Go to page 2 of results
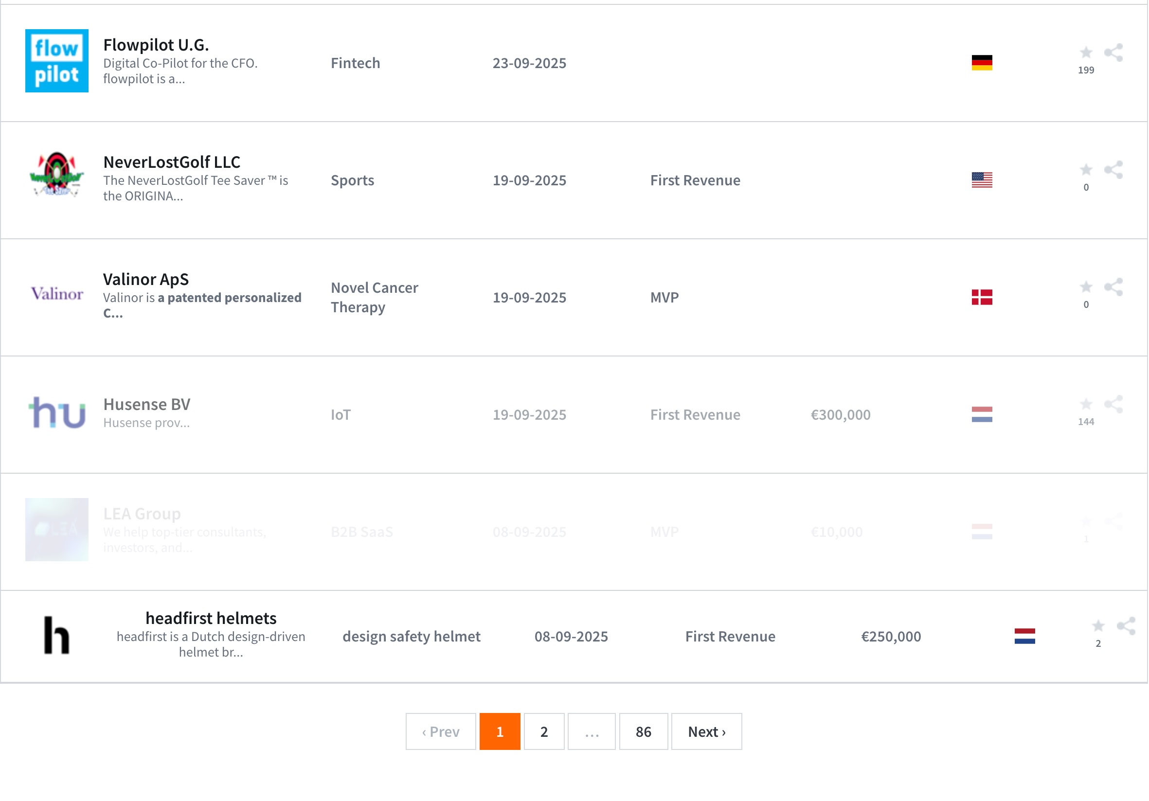1149x801 pixels. 544,731
